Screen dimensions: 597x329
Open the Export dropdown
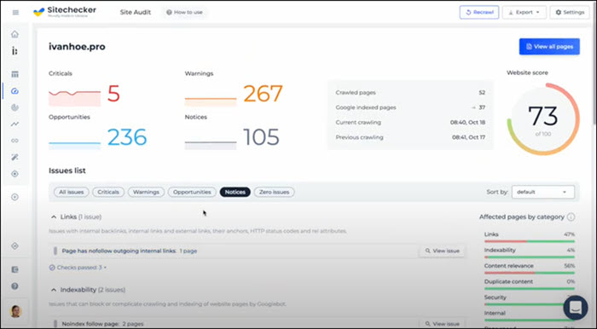(x=525, y=12)
